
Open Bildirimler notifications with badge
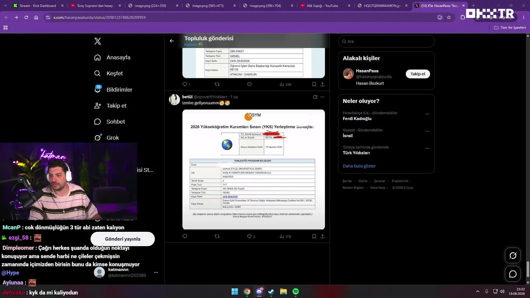[x=113, y=89]
